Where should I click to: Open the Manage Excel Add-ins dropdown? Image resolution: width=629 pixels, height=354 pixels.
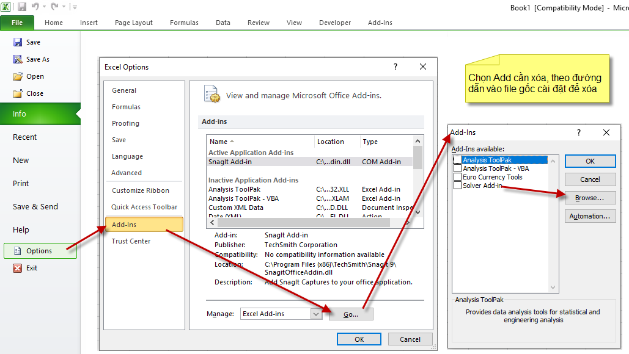[315, 313]
